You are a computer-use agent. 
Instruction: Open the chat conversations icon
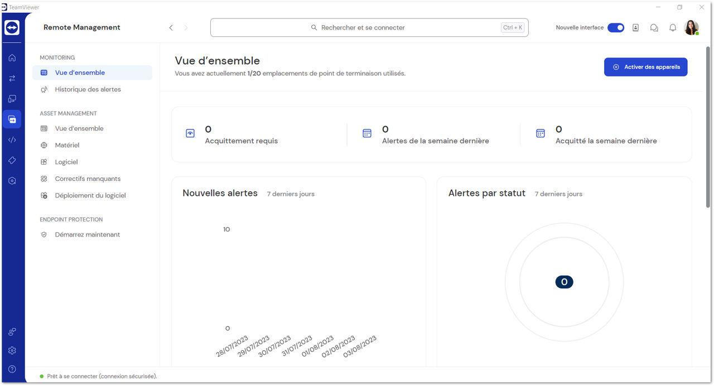(x=654, y=27)
